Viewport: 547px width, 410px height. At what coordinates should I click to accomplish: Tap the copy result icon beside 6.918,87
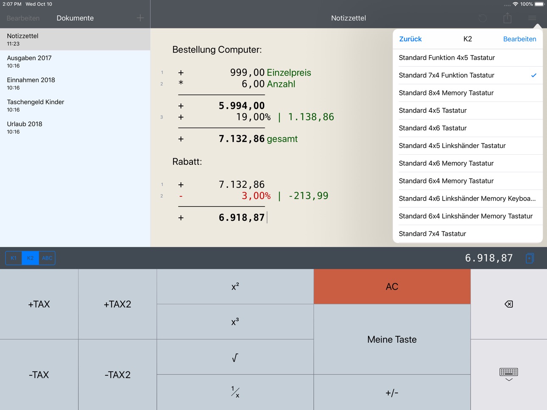pyautogui.click(x=530, y=258)
